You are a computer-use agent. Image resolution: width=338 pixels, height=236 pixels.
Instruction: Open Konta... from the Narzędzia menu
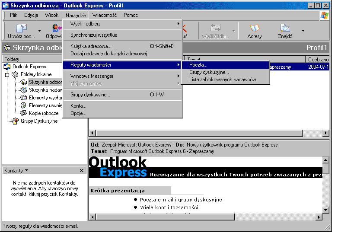coord(78,105)
